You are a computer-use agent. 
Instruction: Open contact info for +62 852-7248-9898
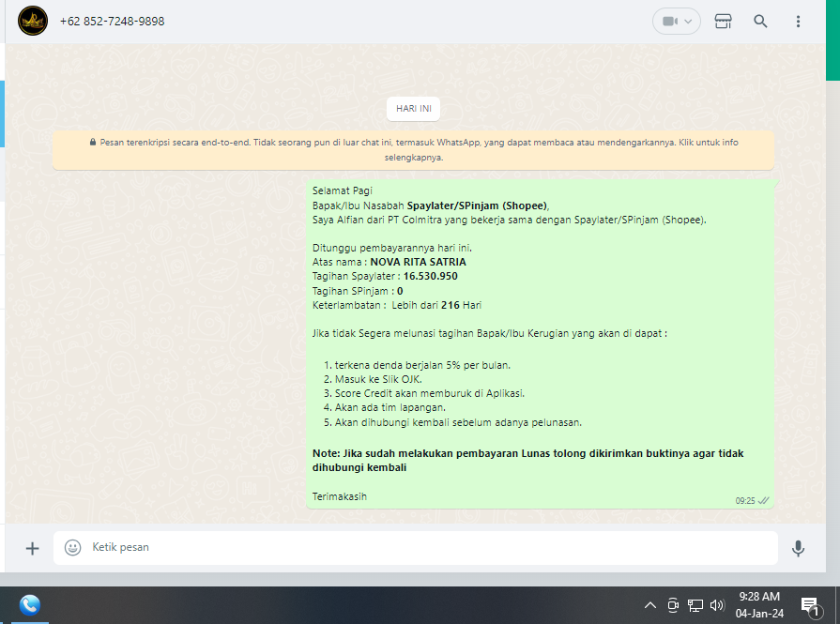tap(112, 22)
